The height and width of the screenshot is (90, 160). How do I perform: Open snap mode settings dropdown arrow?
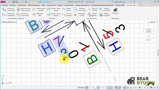(x=92, y=87)
